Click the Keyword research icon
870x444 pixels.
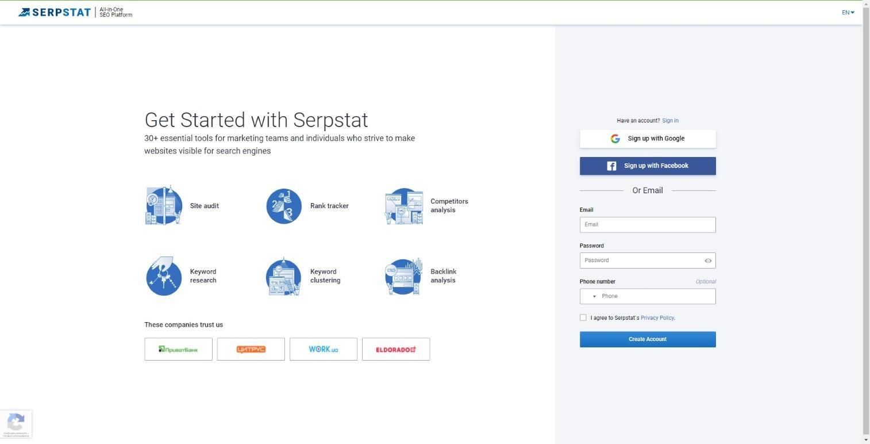[164, 276]
